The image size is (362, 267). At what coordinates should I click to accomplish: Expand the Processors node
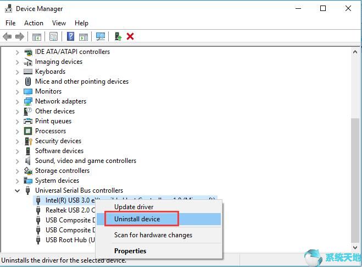coord(17,132)
